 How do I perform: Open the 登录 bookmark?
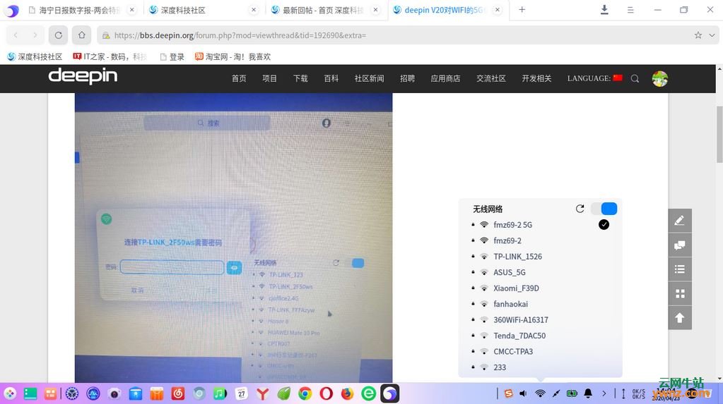(172, 56)
